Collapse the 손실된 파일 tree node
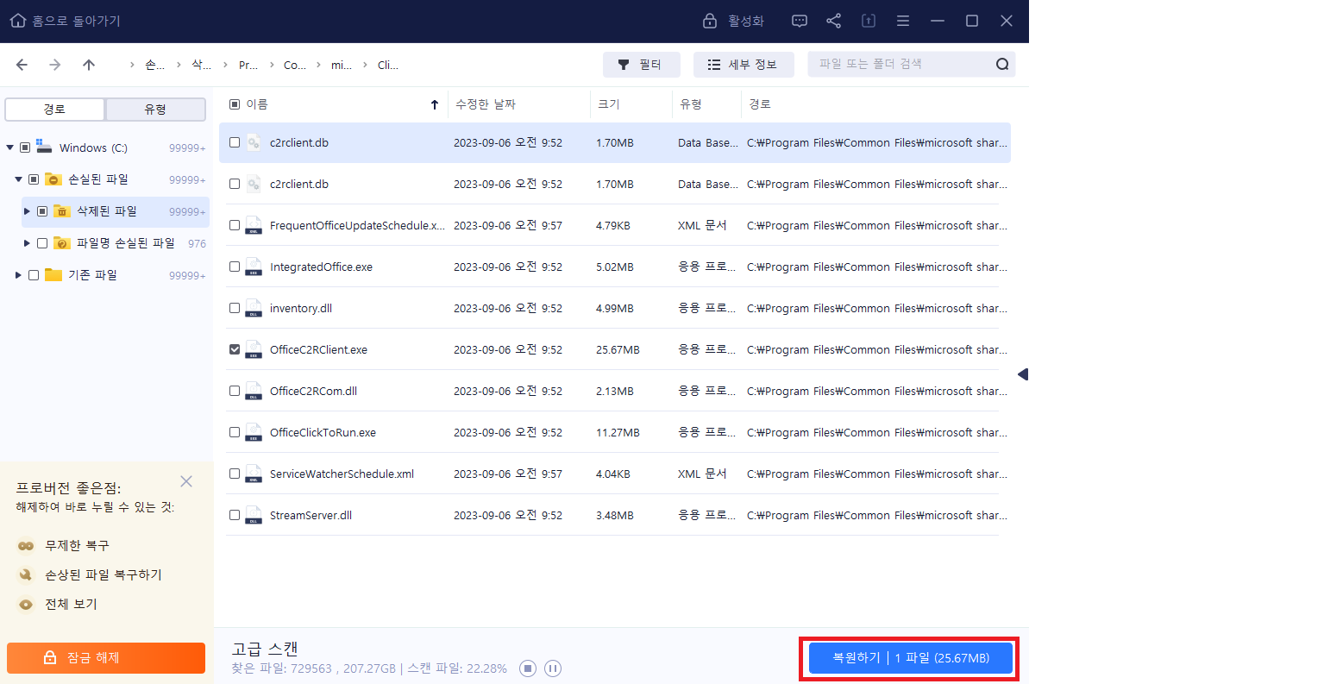The image size is (1324, 684). pyautogui.click(x=18, y=179)
